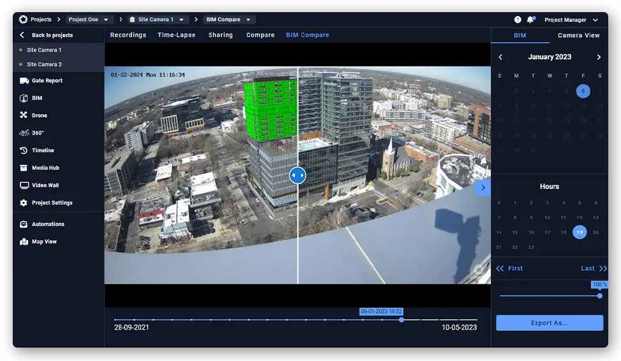Switch to the Time-Lapse tab
The image size is (621, 361).
coord(177,35)
